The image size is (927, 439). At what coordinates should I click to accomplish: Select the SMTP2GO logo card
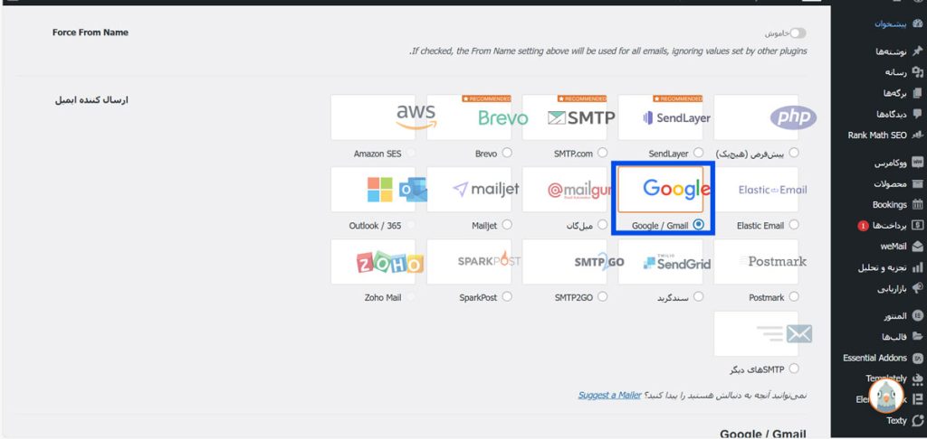click(x=565, y=261)
